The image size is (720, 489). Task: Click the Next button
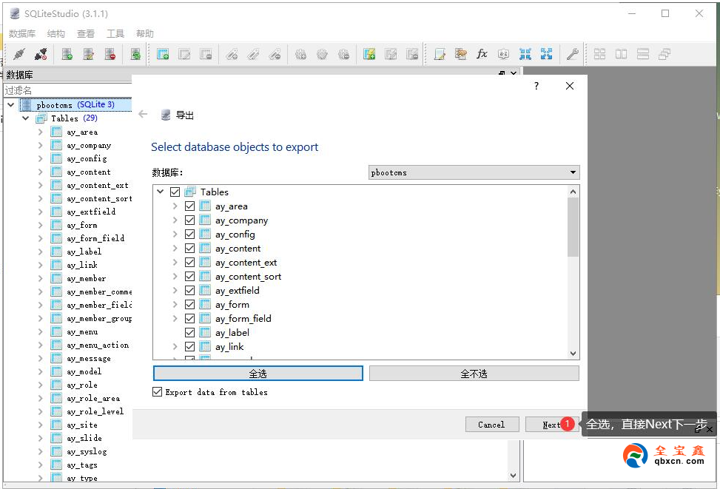551,425
